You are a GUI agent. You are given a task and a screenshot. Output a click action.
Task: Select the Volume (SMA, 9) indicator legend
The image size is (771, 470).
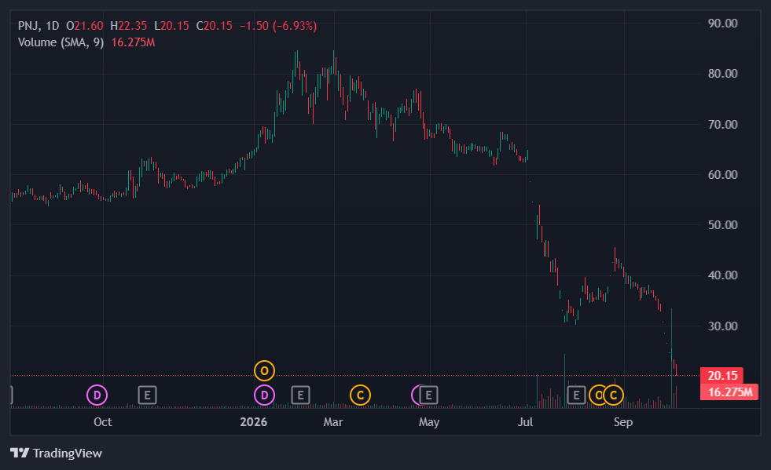click(x=61, y=42)
